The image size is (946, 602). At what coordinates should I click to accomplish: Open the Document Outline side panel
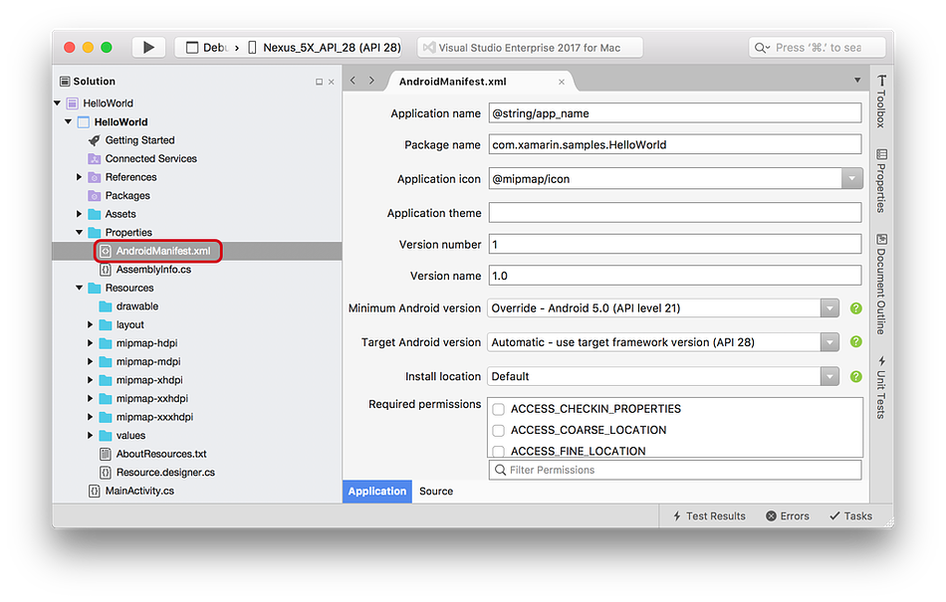(881, 284)
